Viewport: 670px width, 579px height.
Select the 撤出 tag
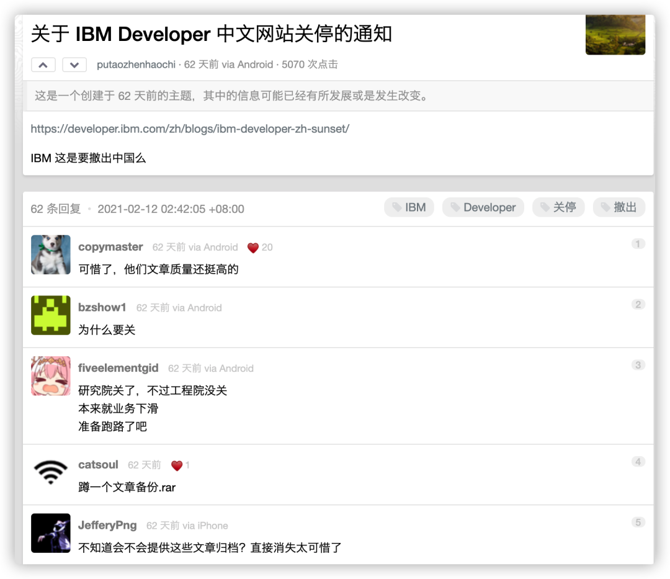[619, 207]
